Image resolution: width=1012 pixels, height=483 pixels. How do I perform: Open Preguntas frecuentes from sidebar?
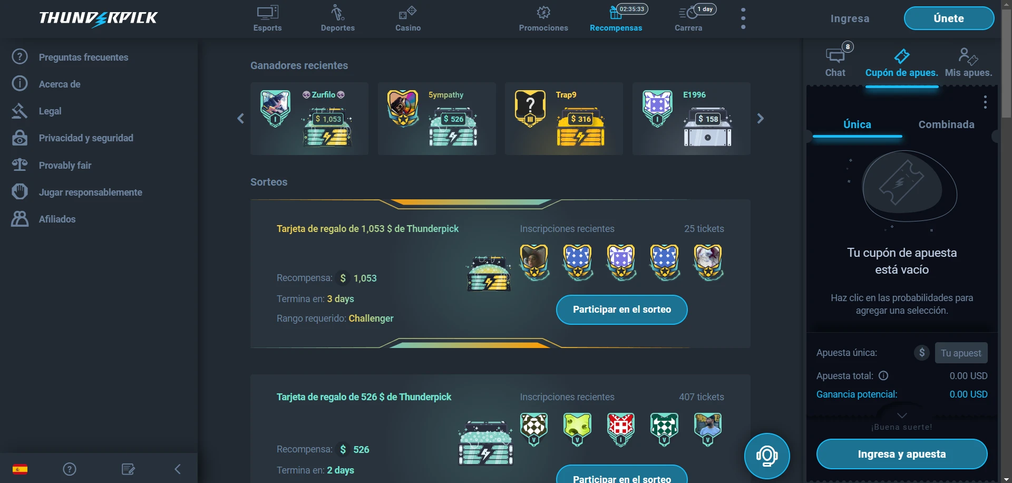83,57
